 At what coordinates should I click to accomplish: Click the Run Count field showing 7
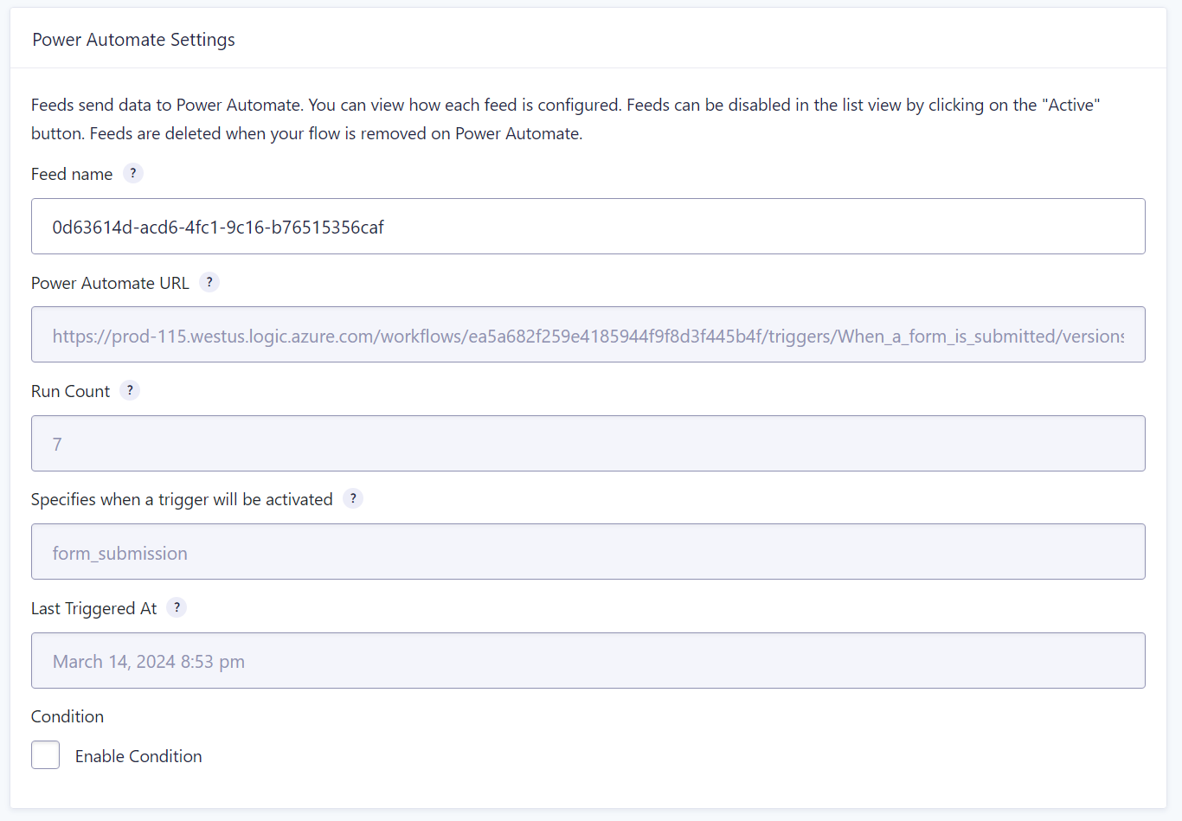click(588, 444)
